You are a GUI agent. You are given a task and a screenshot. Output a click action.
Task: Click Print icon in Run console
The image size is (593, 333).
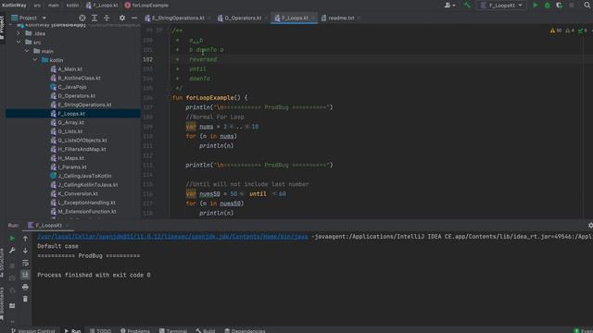[25, 287]
